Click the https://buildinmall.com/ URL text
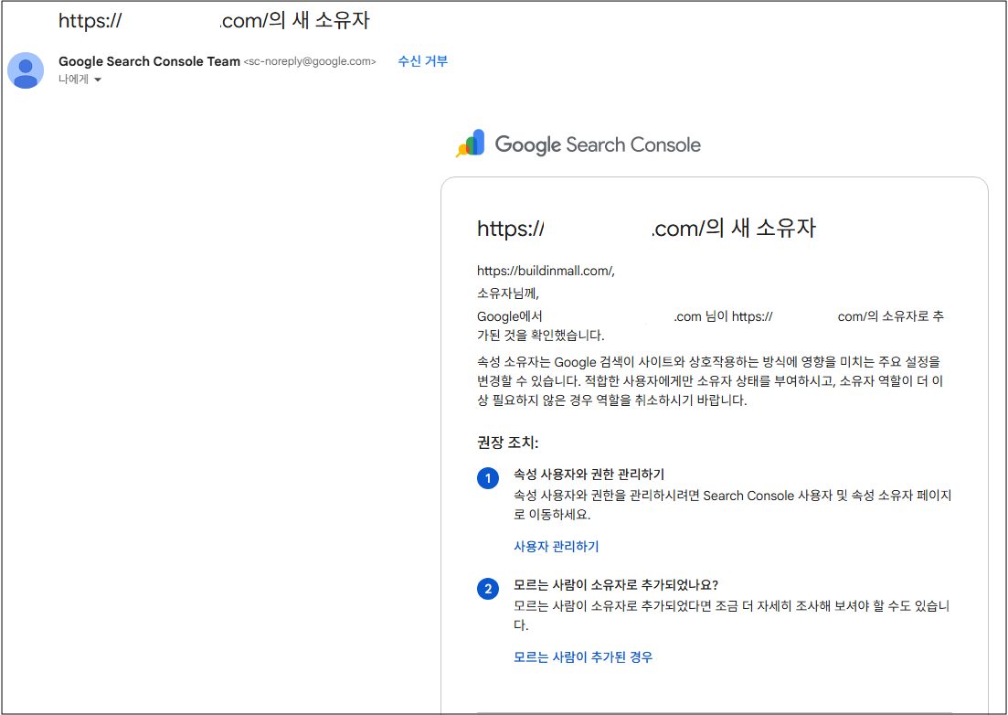 point(546,271)
